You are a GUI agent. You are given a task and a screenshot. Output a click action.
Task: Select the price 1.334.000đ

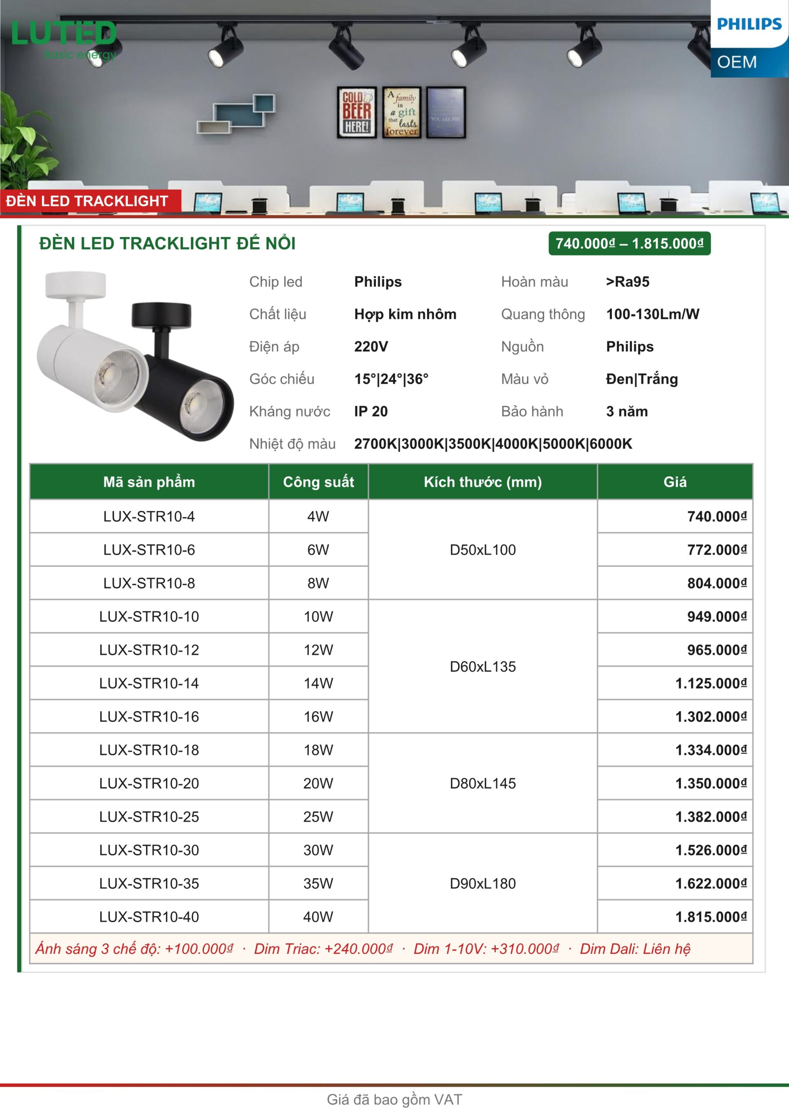click(711, 750)
